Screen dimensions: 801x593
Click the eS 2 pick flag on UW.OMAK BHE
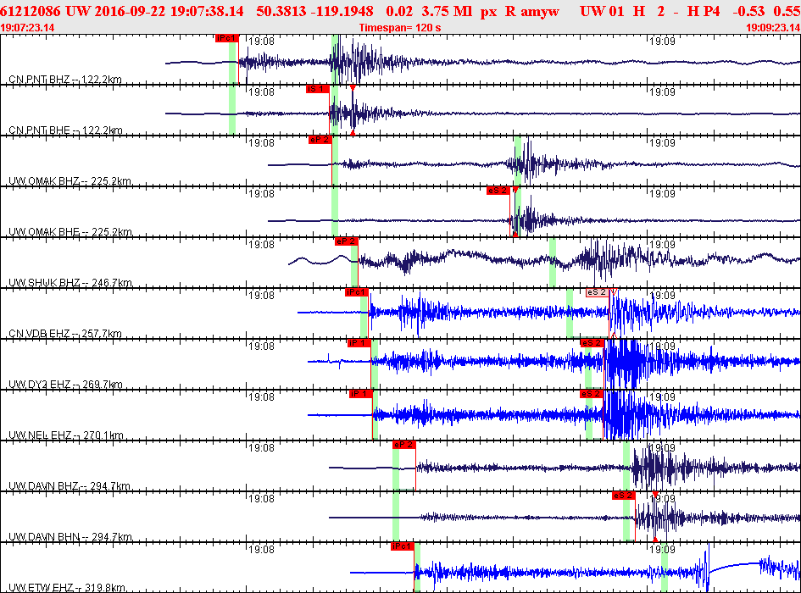coord(498,191)
